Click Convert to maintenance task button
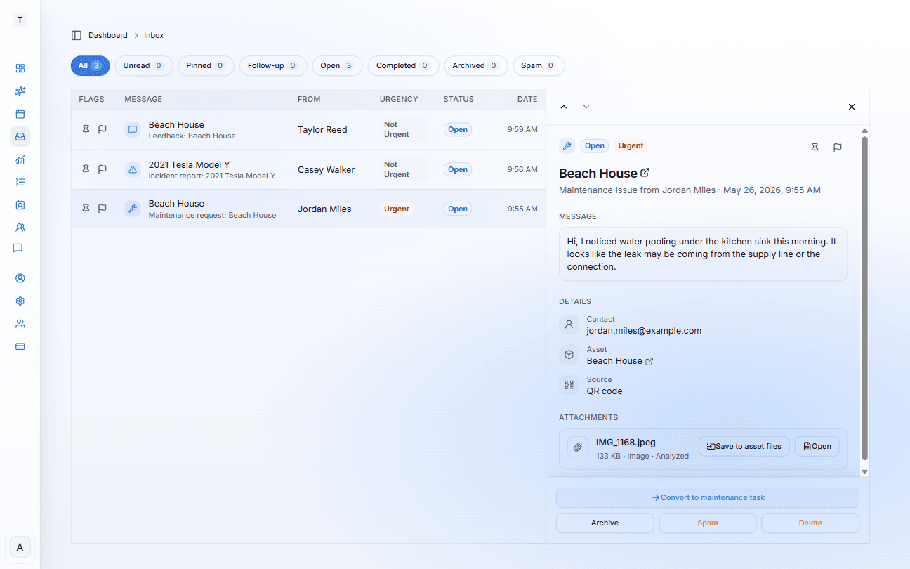 tap(708, 497)
